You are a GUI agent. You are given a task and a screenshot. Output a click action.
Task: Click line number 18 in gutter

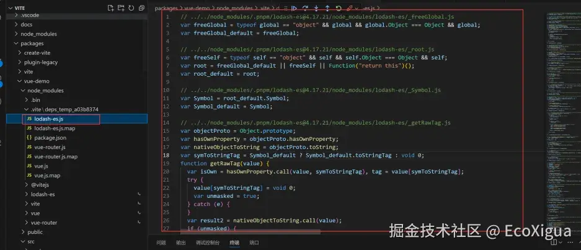(166, 156)
